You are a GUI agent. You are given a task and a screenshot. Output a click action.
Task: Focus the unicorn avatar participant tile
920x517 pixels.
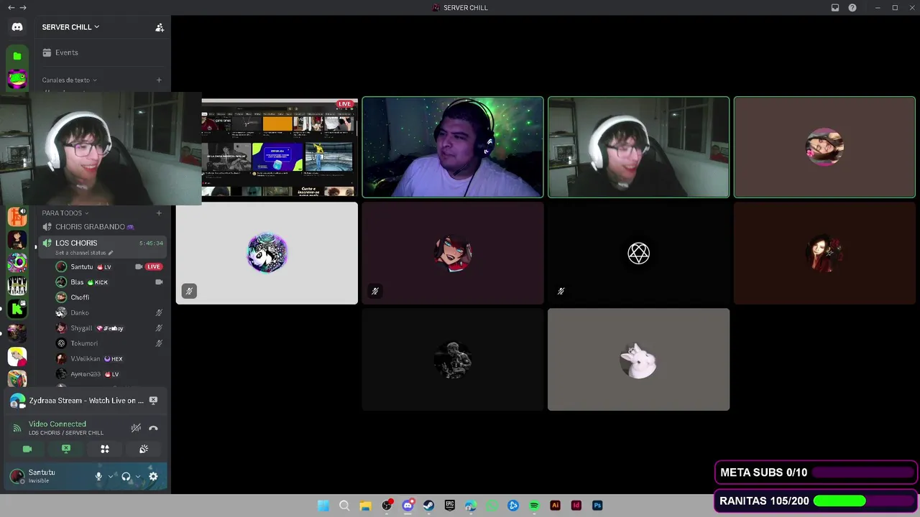267,253
